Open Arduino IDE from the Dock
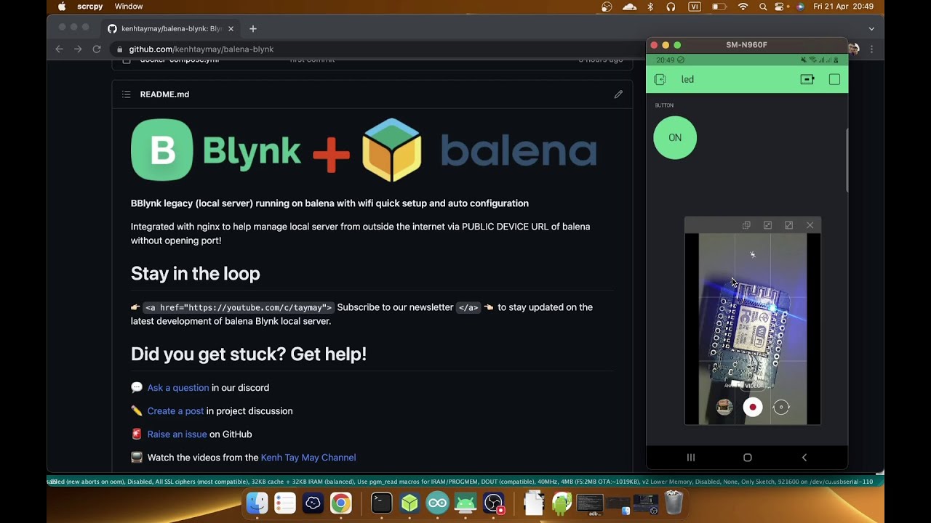This screenshot has height=523, width=931. point(437,503)
